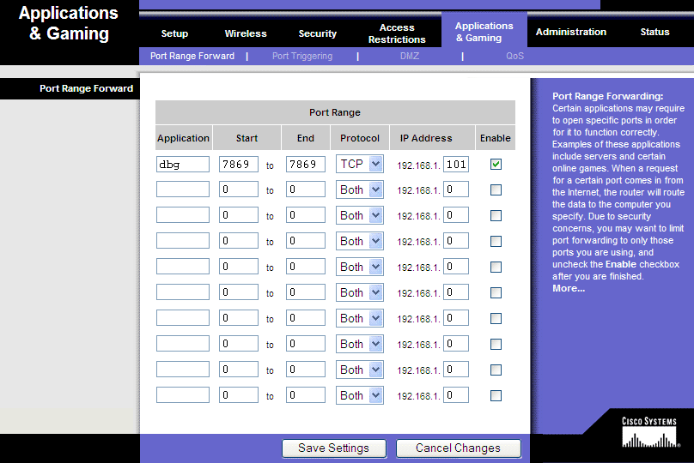Switch to the Wireless tab

point(246,33)
